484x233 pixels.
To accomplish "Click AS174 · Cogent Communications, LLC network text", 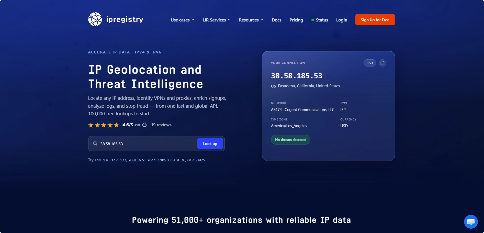I will (302, 110).
